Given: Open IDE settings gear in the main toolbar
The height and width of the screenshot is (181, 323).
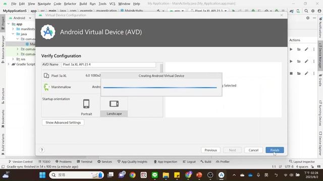Looking at the screenshot, I should (x=313, y=11).
